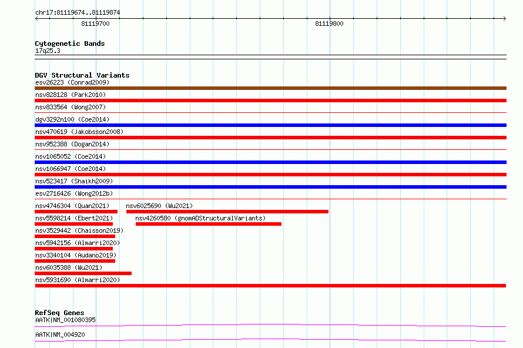Click the DGV Structural Variants track heading
Viewport: 523px width, 348px height.
pos(82,75)
